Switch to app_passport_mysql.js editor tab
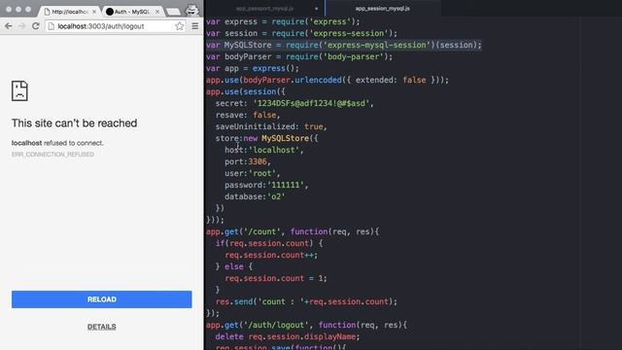Screen dimensions: 622x350 point(264,9)
